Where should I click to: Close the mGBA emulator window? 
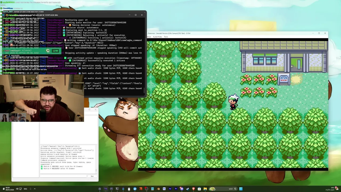pyautogui.click(x=325, y=33)
